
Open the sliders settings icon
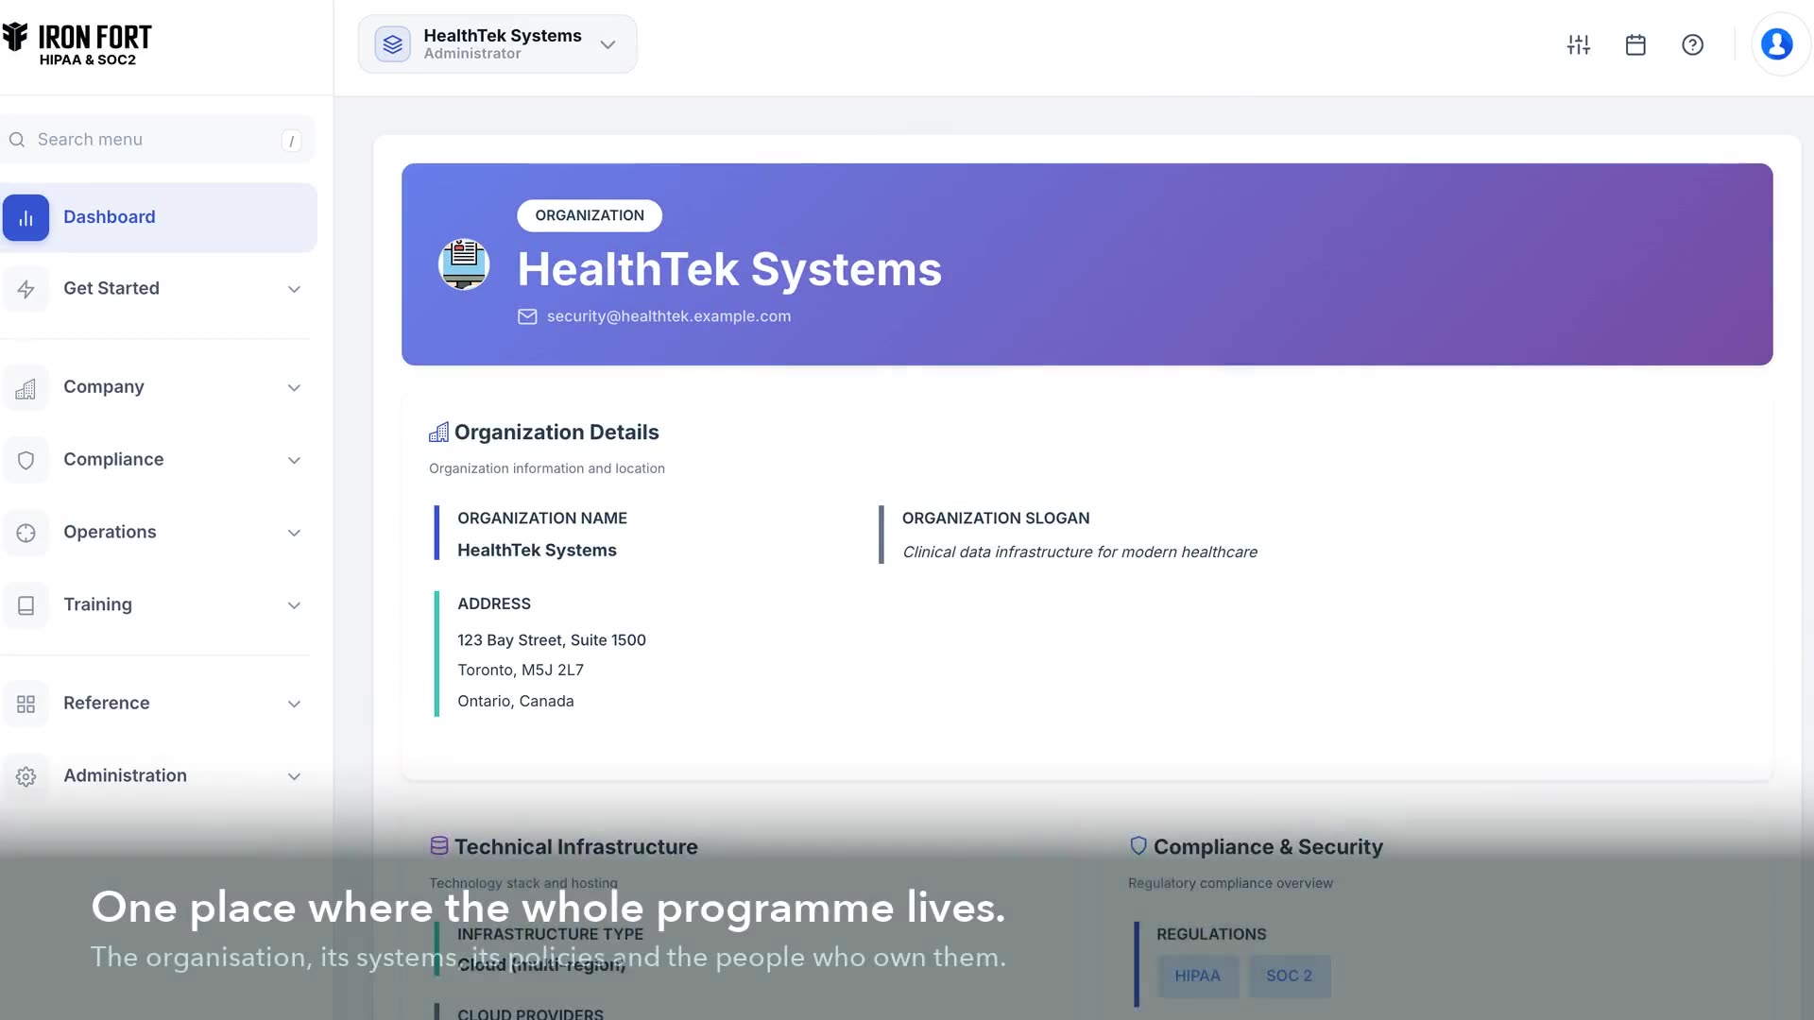(x=1579, y=44)
